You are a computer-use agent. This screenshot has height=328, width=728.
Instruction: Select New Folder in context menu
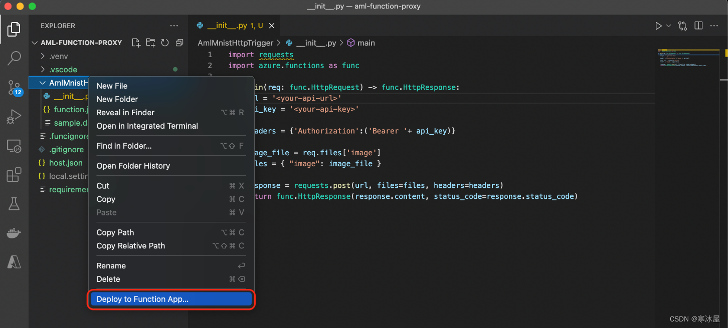click(171, 99)
